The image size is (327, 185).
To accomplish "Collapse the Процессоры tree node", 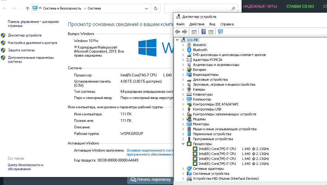I will pyautogui.click(x=183, y=144).
